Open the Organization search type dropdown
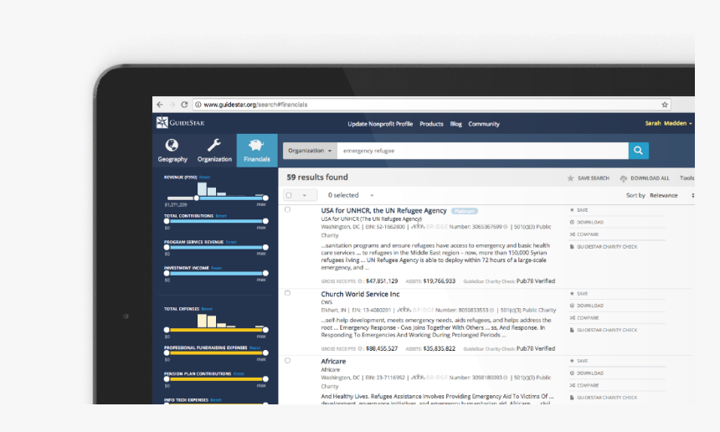This screenshot has height=432, width=720. [x=310, y=151]
